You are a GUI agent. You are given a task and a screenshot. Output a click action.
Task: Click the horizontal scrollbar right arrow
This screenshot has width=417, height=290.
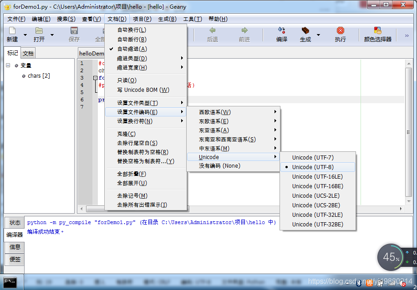(401, 209)
